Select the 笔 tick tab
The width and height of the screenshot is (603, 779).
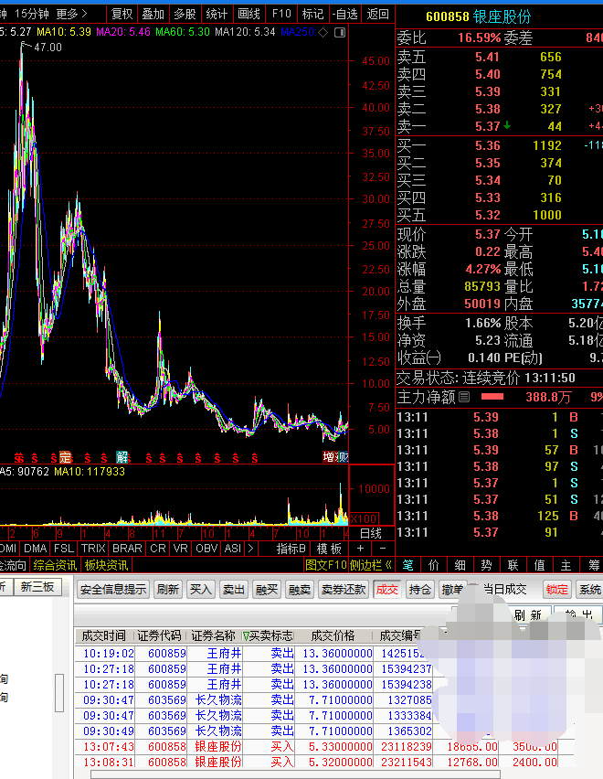click(x=407, y=565)
